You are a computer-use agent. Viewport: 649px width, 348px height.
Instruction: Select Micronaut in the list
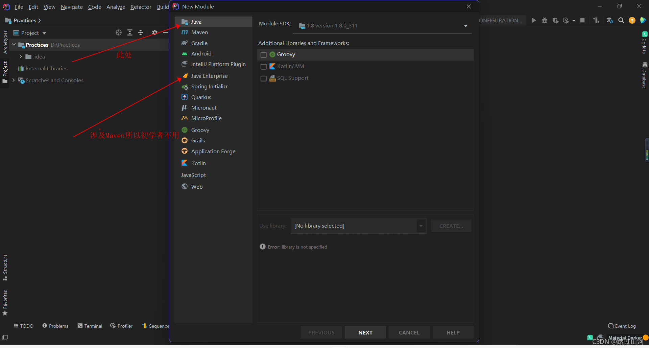213,108
